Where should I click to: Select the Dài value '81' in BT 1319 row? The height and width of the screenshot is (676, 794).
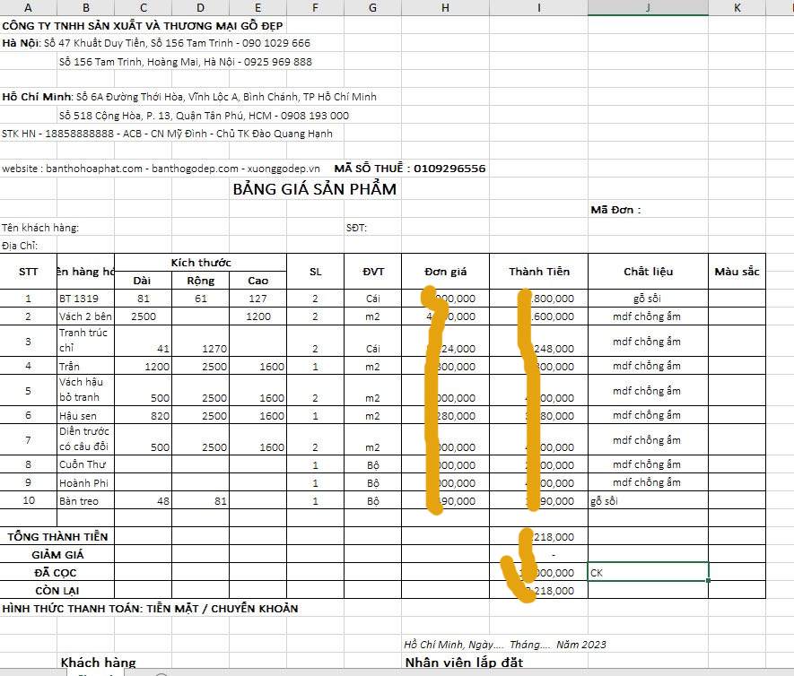144,299
